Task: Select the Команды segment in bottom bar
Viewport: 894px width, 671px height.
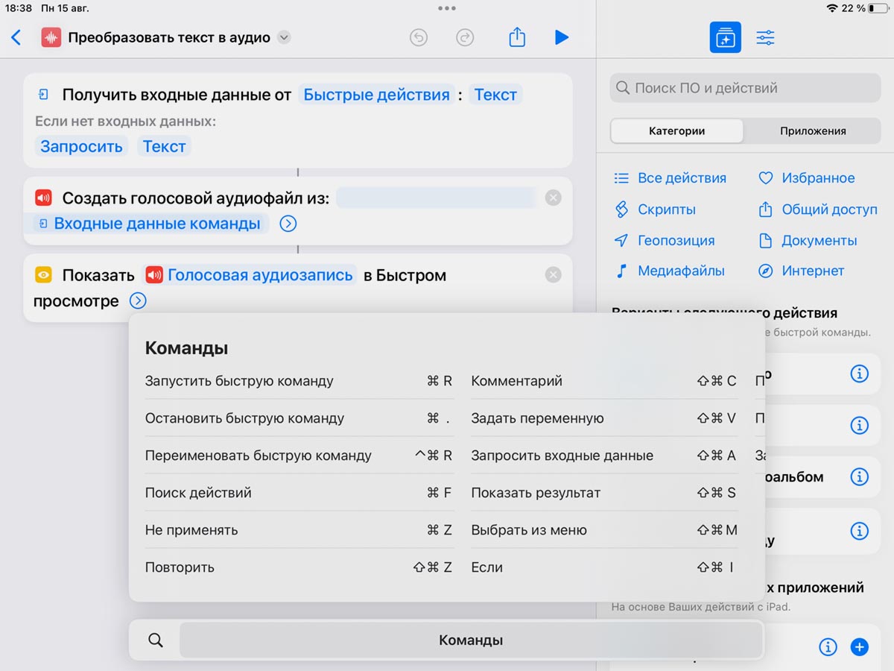Action: 471,640
